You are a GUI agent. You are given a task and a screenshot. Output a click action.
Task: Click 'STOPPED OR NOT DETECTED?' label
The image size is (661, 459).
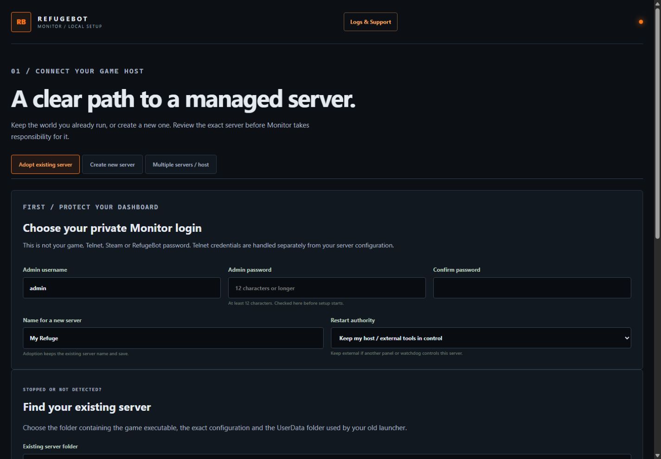(62, 389)
